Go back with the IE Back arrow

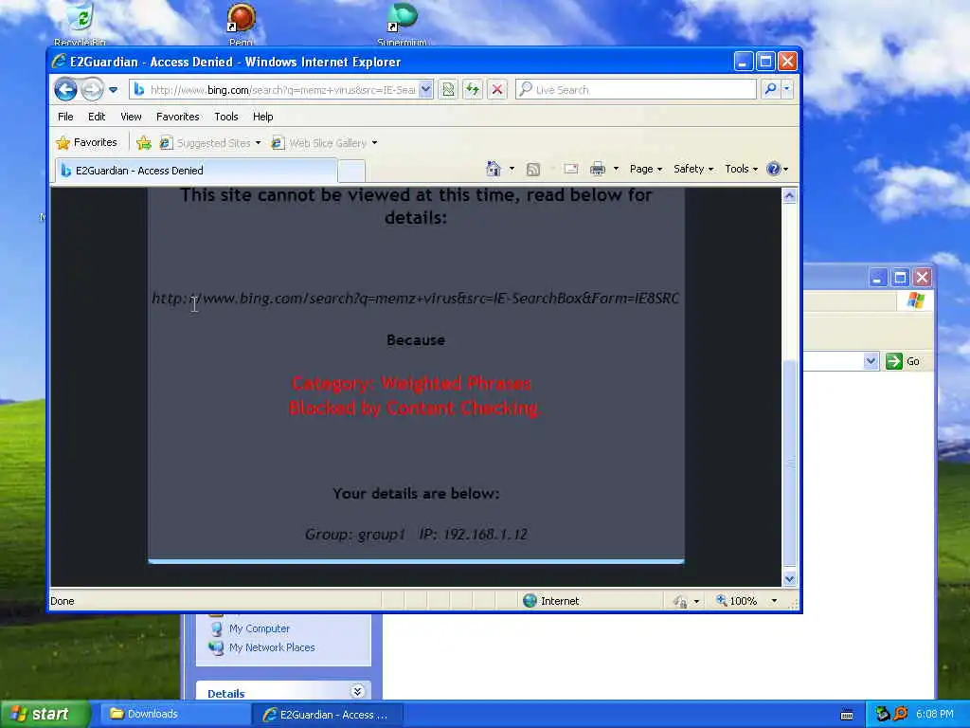pos(65,90)
